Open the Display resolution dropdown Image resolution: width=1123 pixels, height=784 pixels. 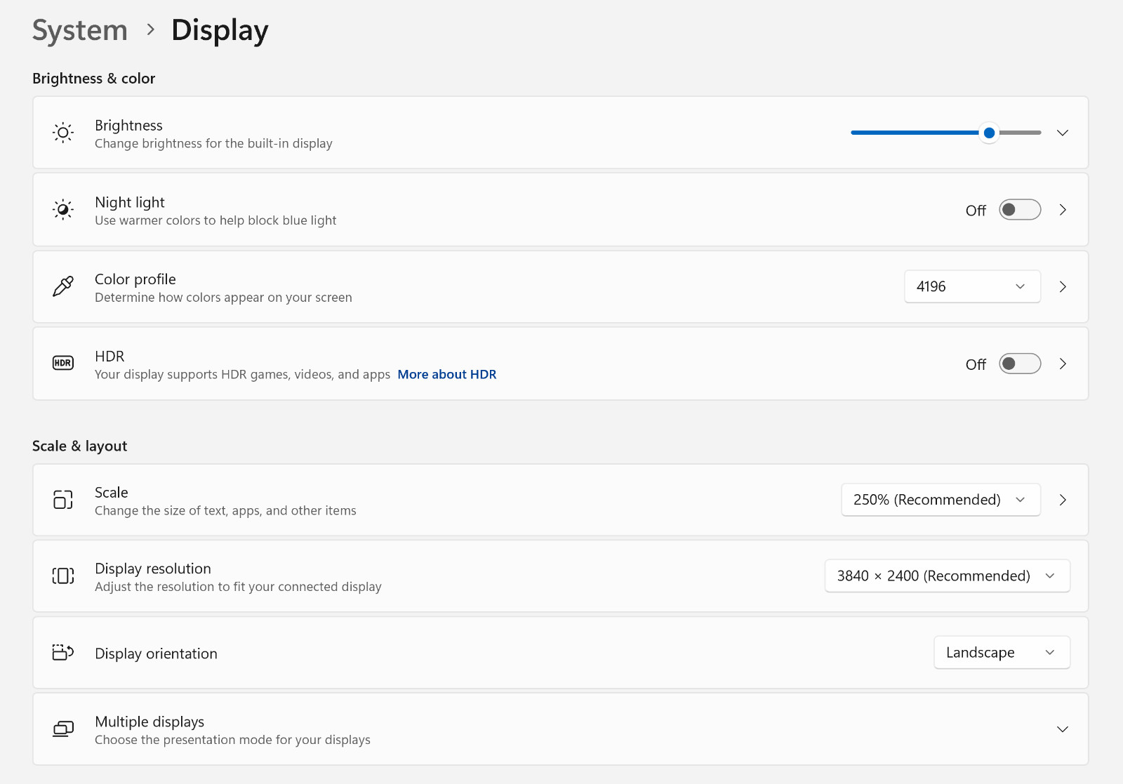948,576
